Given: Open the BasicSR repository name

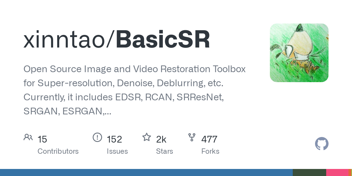Looking at the screenshot, I should pyautogui.click(x=163, y=40).
